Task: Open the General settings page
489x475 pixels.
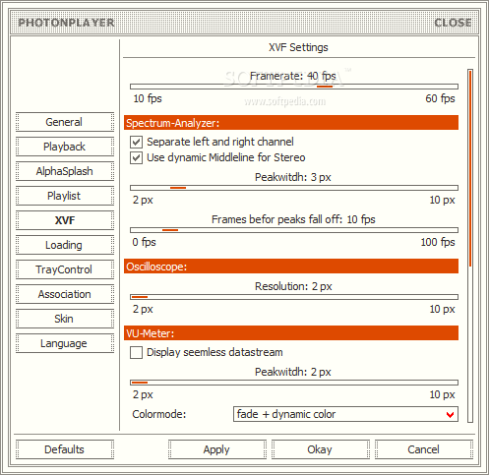Action: coord(65,122)
